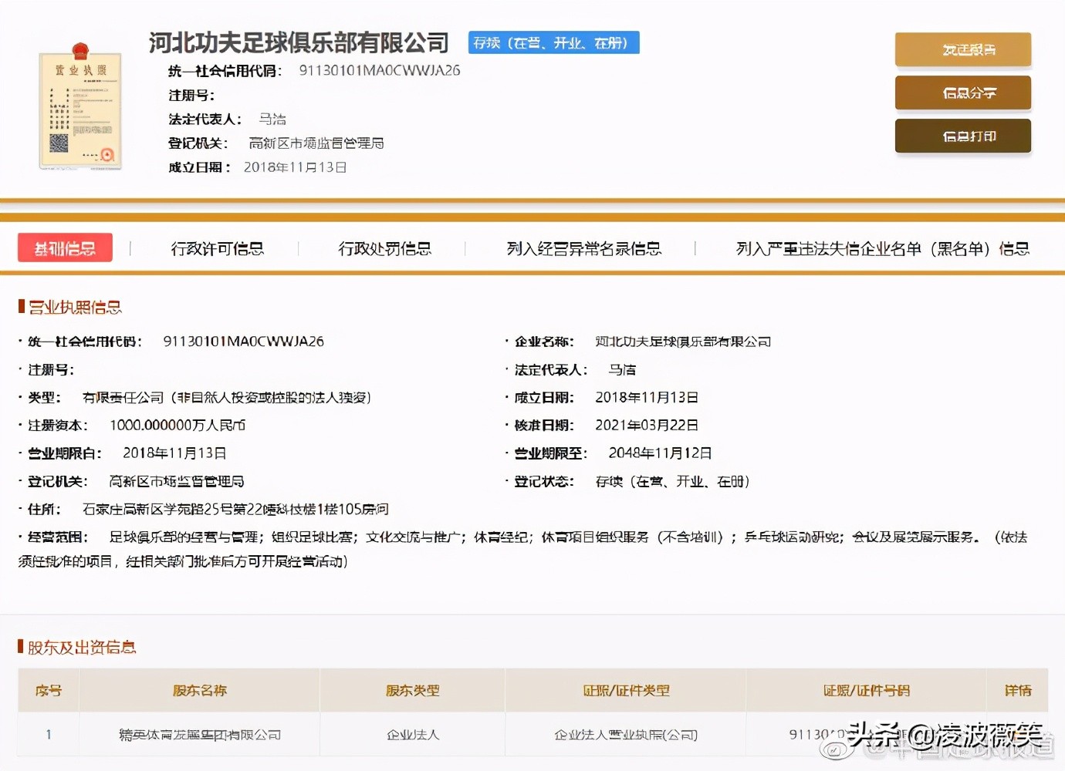Click row number 1 in the shareholder table
Viewport: 1065px width, 771px height.
48,734
